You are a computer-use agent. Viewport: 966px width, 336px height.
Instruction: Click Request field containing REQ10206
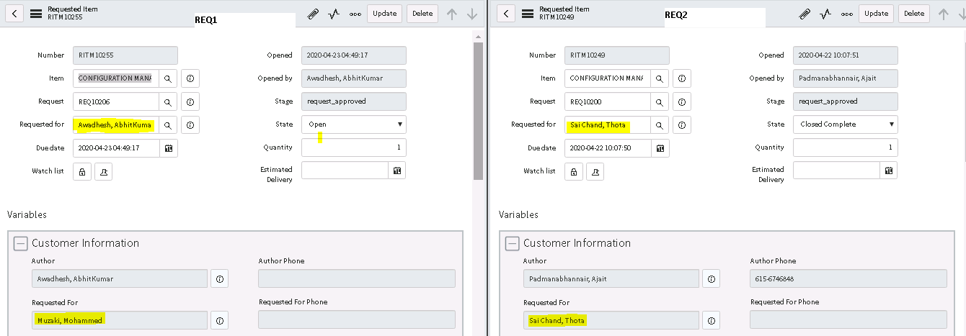(116, 101)
